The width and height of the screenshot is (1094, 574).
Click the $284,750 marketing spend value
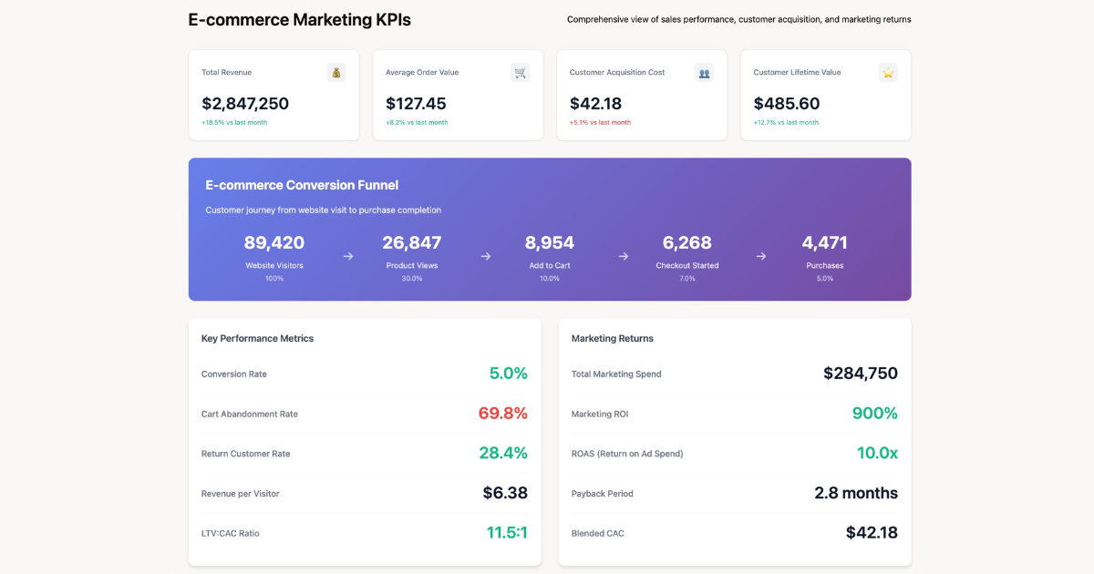click(x=861, y=374)
